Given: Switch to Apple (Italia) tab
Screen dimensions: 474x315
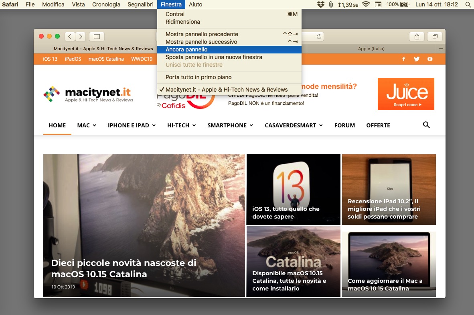Looking at the screenshot, I should pos(371,49).
